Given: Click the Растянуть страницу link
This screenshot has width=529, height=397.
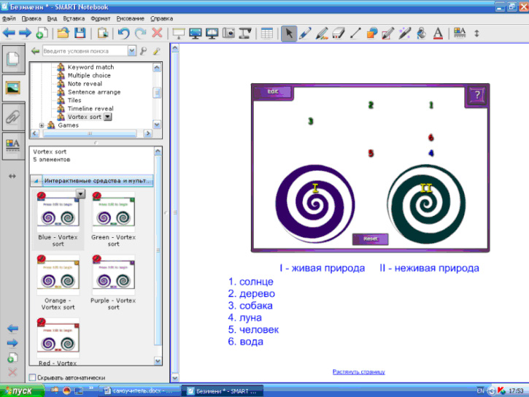Looking at the screenshot, I should [x=358, y=371].
